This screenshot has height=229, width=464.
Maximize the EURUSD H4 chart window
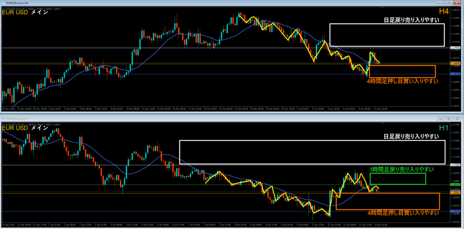point(449,2)
